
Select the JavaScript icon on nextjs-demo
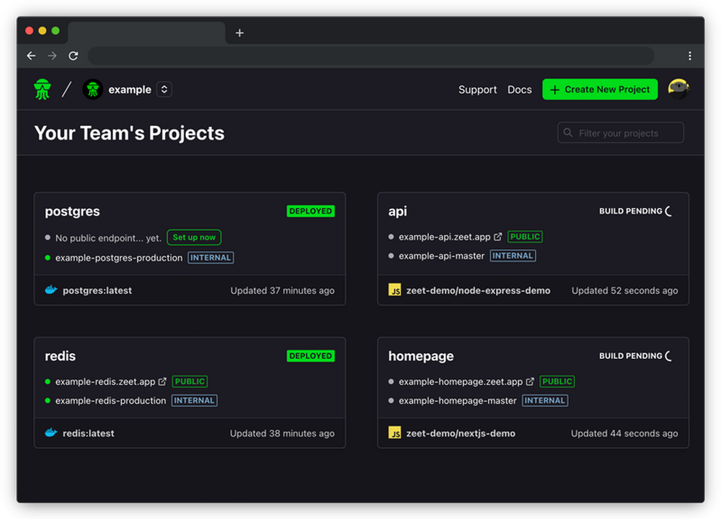(395, 433)
